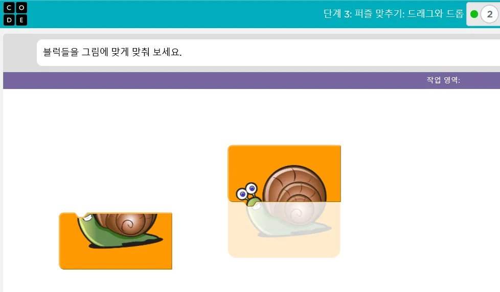
Task: Click the faded snail target area
Action: [x=284, y=230]
